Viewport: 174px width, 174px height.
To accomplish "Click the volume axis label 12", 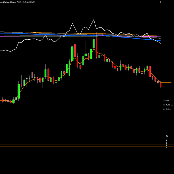I will tap(167, 136).
